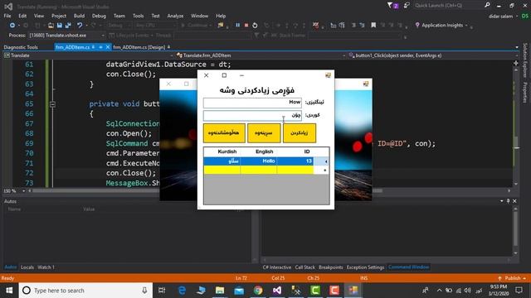Launch Microsoft Edge from taskbar

[182, 291]
